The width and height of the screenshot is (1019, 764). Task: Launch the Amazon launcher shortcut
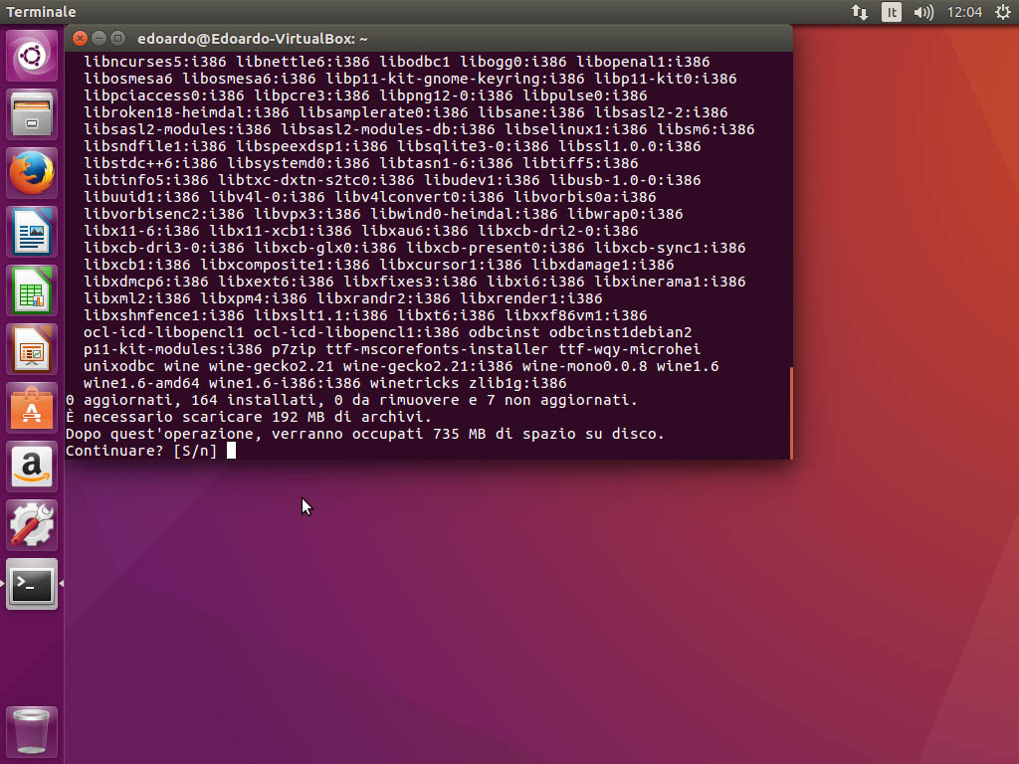click(x=32, y=467)
